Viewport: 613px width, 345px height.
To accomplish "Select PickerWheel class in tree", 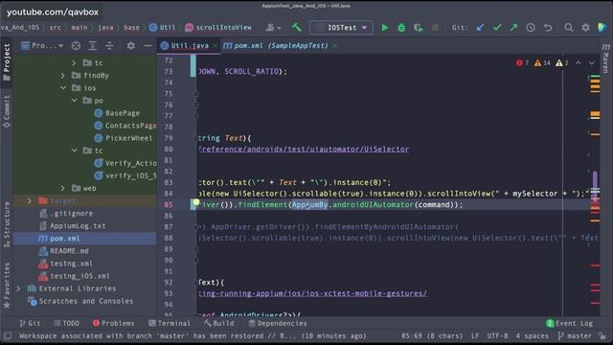I will pos(124,138).
